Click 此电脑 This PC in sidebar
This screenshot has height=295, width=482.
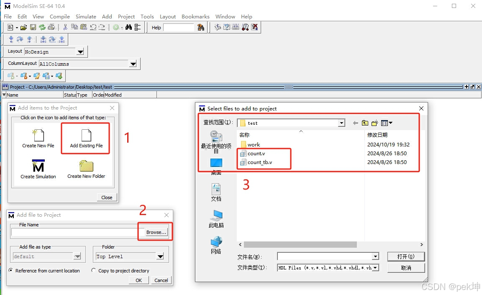pyautogui.click(x=216, y=219)
